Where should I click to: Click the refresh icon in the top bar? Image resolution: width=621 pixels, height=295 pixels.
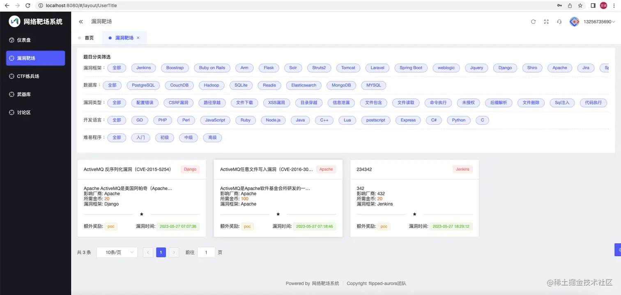(533, 21)
